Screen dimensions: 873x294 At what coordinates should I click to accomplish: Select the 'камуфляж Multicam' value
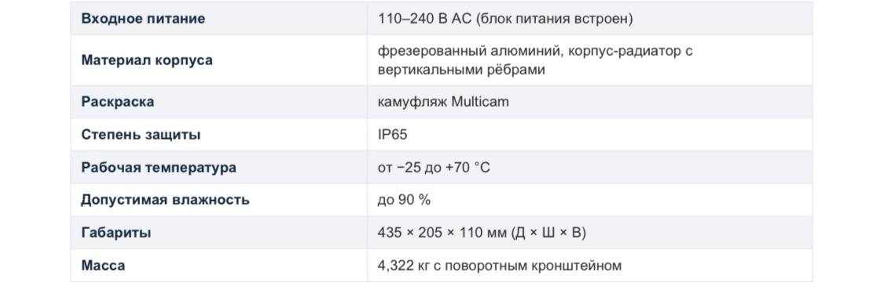tap(443, 102)
